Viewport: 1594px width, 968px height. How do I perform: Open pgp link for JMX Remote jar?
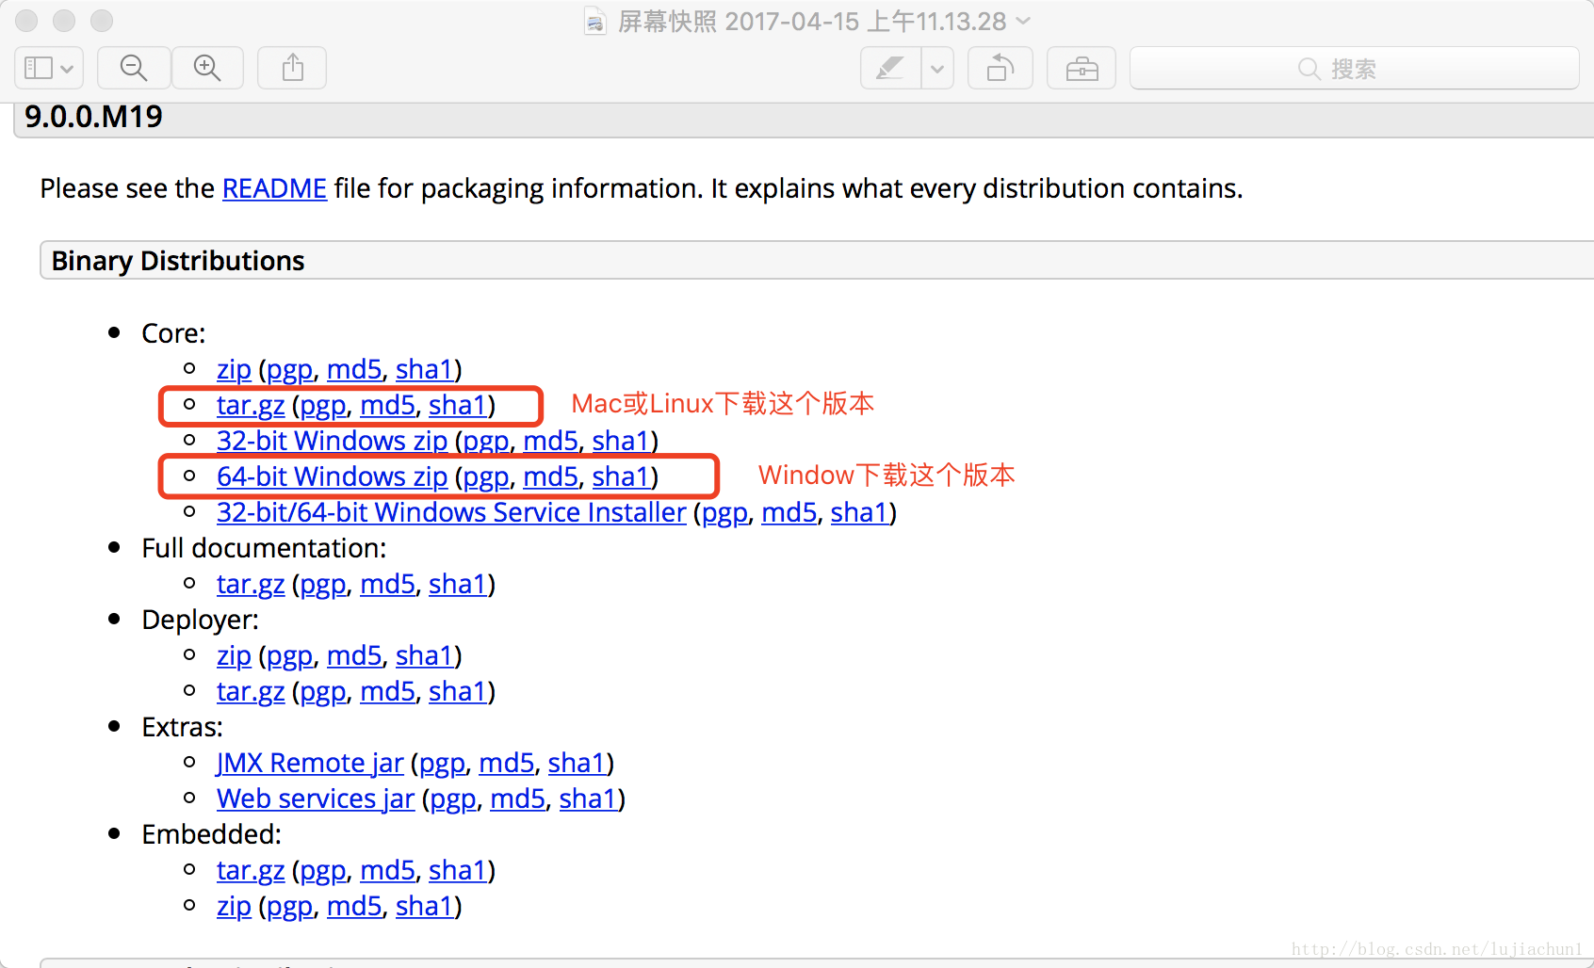point(442,764)
